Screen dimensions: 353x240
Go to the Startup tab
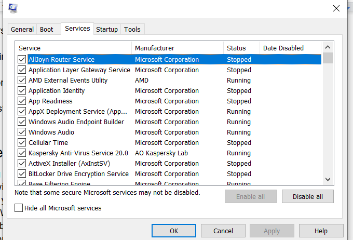107,29
